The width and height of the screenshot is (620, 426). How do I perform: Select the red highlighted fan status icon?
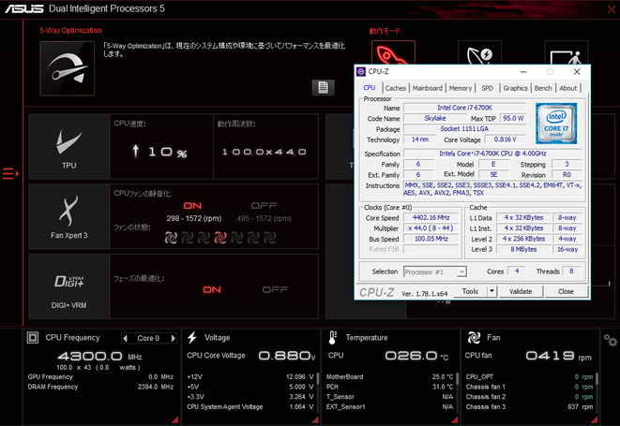click(x=219, y=237)
